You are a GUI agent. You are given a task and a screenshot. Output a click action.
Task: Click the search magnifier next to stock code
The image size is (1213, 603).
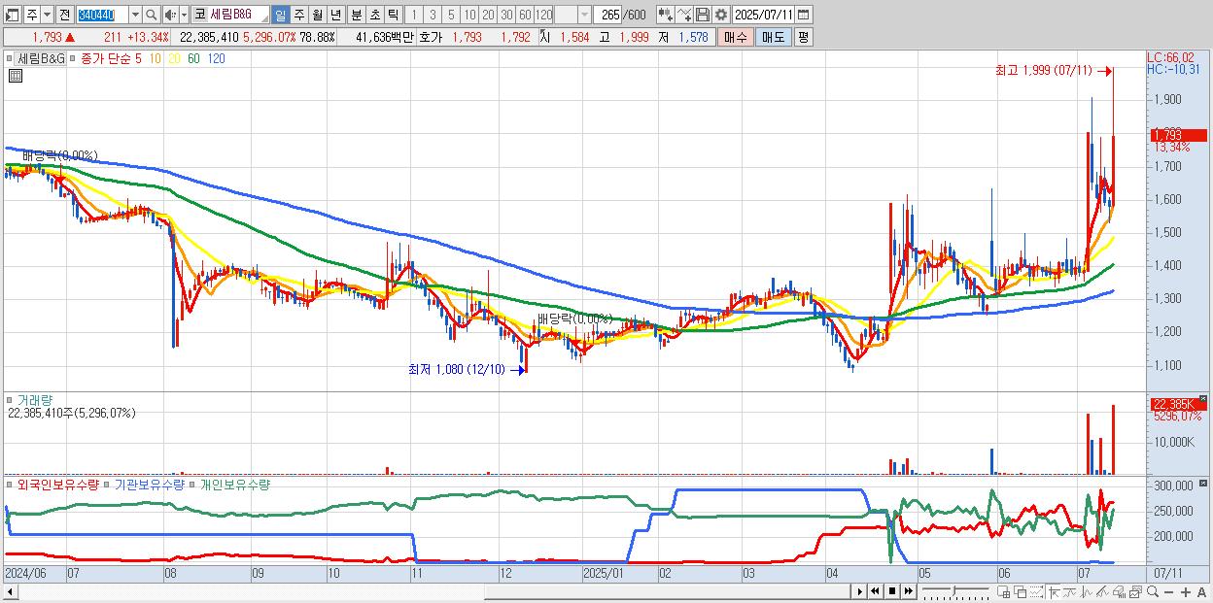(x=151, y=15)
